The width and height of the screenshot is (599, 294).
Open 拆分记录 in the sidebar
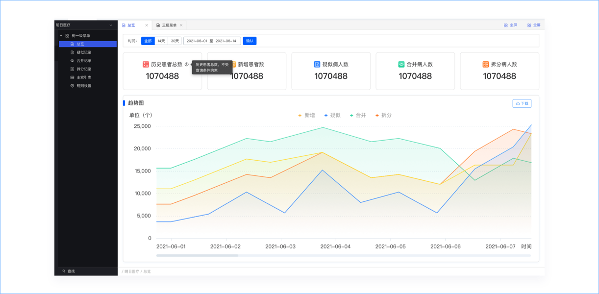pos(88,69)
